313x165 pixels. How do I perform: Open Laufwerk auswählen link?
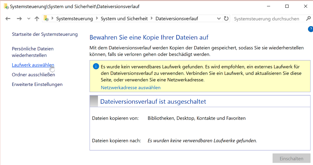click(x=33, y=65)
